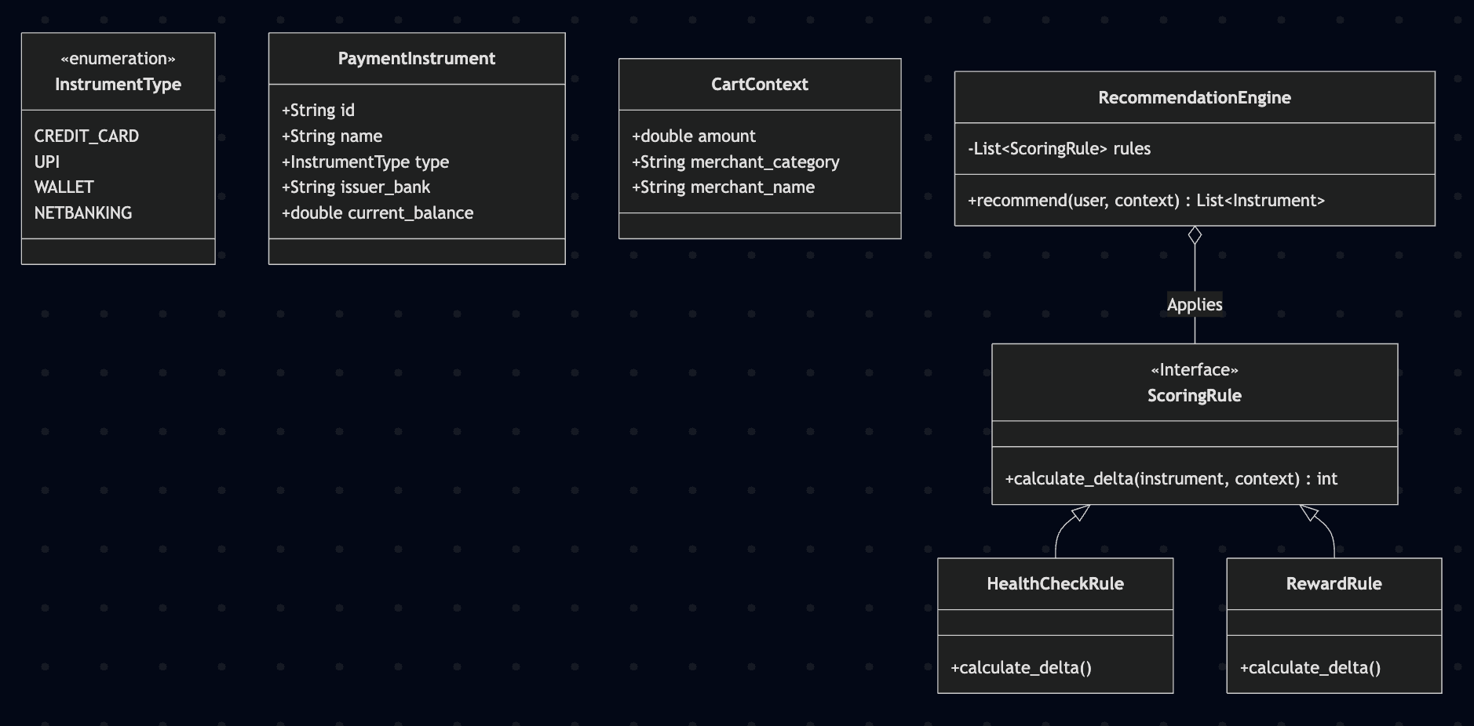Click the inheritance arrowhead from HealthCheckRule
The image size is (1474, 726).
(x=1081, y=514)
